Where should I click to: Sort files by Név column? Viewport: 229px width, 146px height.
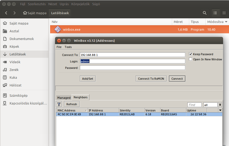(111, 22)
